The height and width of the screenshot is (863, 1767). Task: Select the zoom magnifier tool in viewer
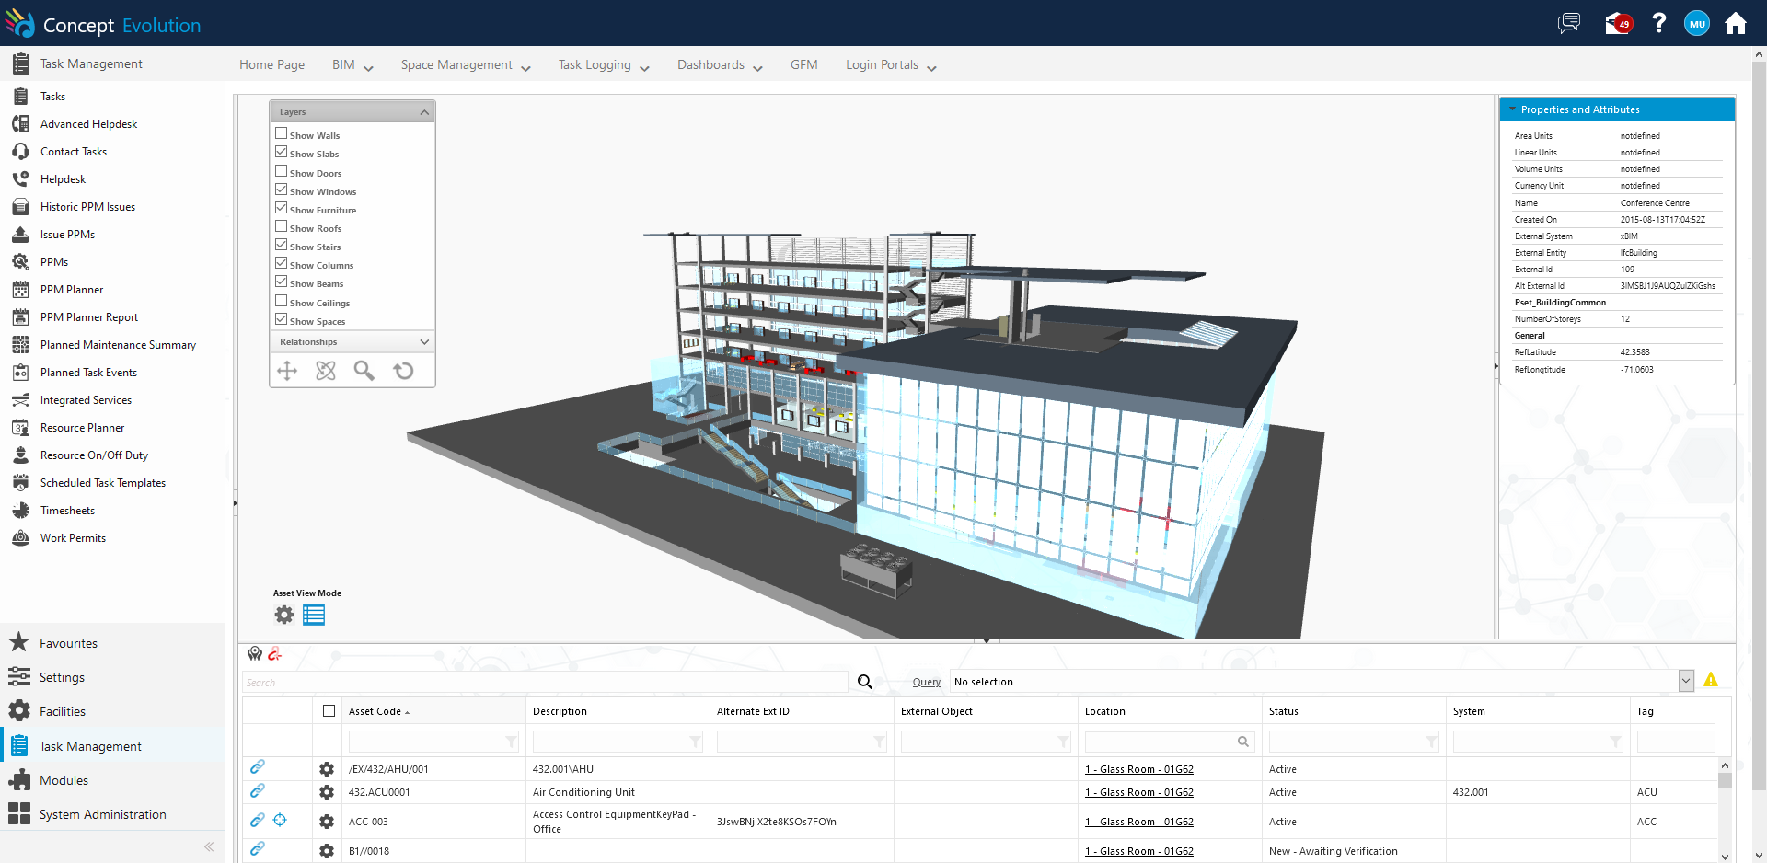pyautogui.click(x=364, y=371)
